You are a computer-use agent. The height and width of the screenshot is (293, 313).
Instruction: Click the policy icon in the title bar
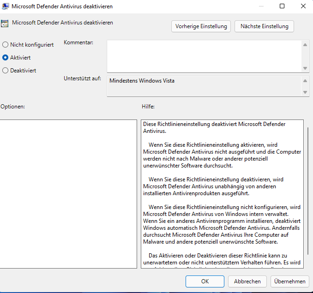(5, 6)
